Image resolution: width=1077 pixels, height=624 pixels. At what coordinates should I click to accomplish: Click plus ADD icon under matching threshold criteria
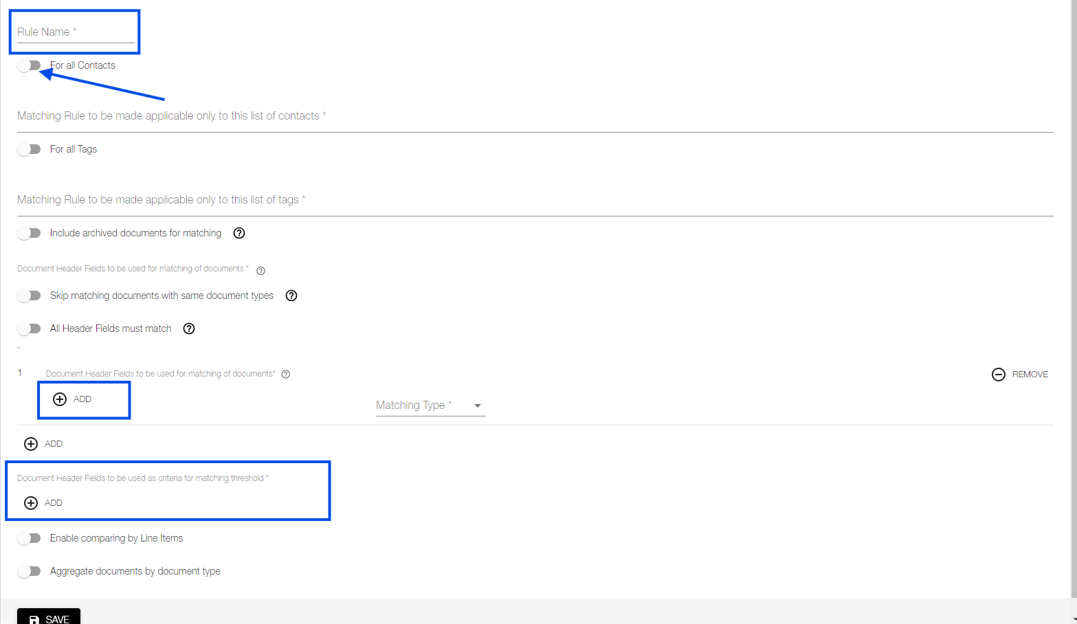tap(31, 503)
